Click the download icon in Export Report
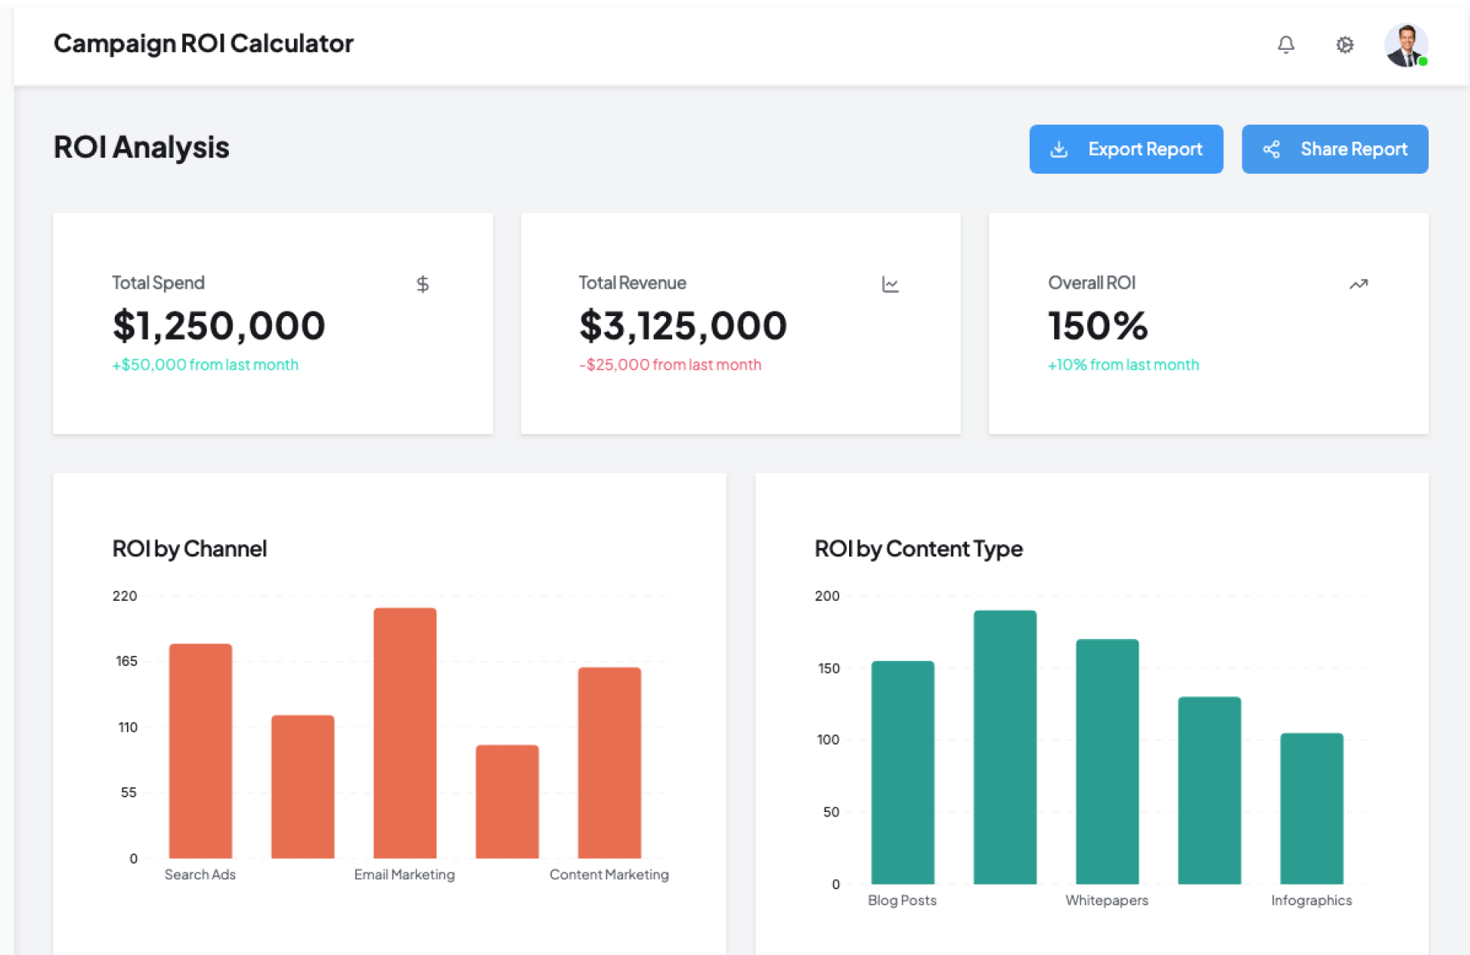The image size is (1470, 955). [1059, 149]
